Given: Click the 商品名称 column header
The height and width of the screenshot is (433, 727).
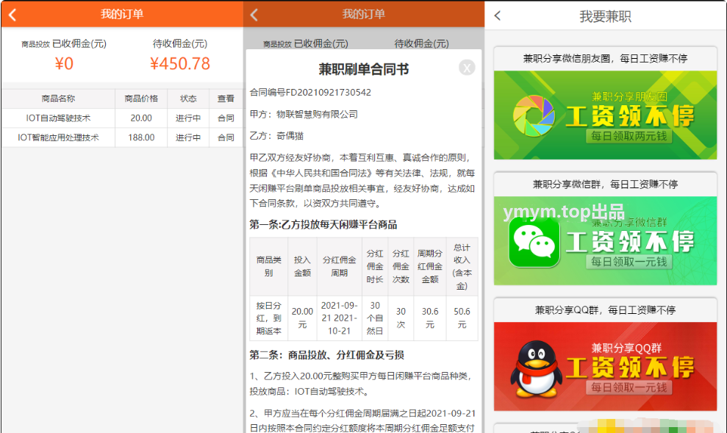Looking at the screenshot, I should coord(58,99).
